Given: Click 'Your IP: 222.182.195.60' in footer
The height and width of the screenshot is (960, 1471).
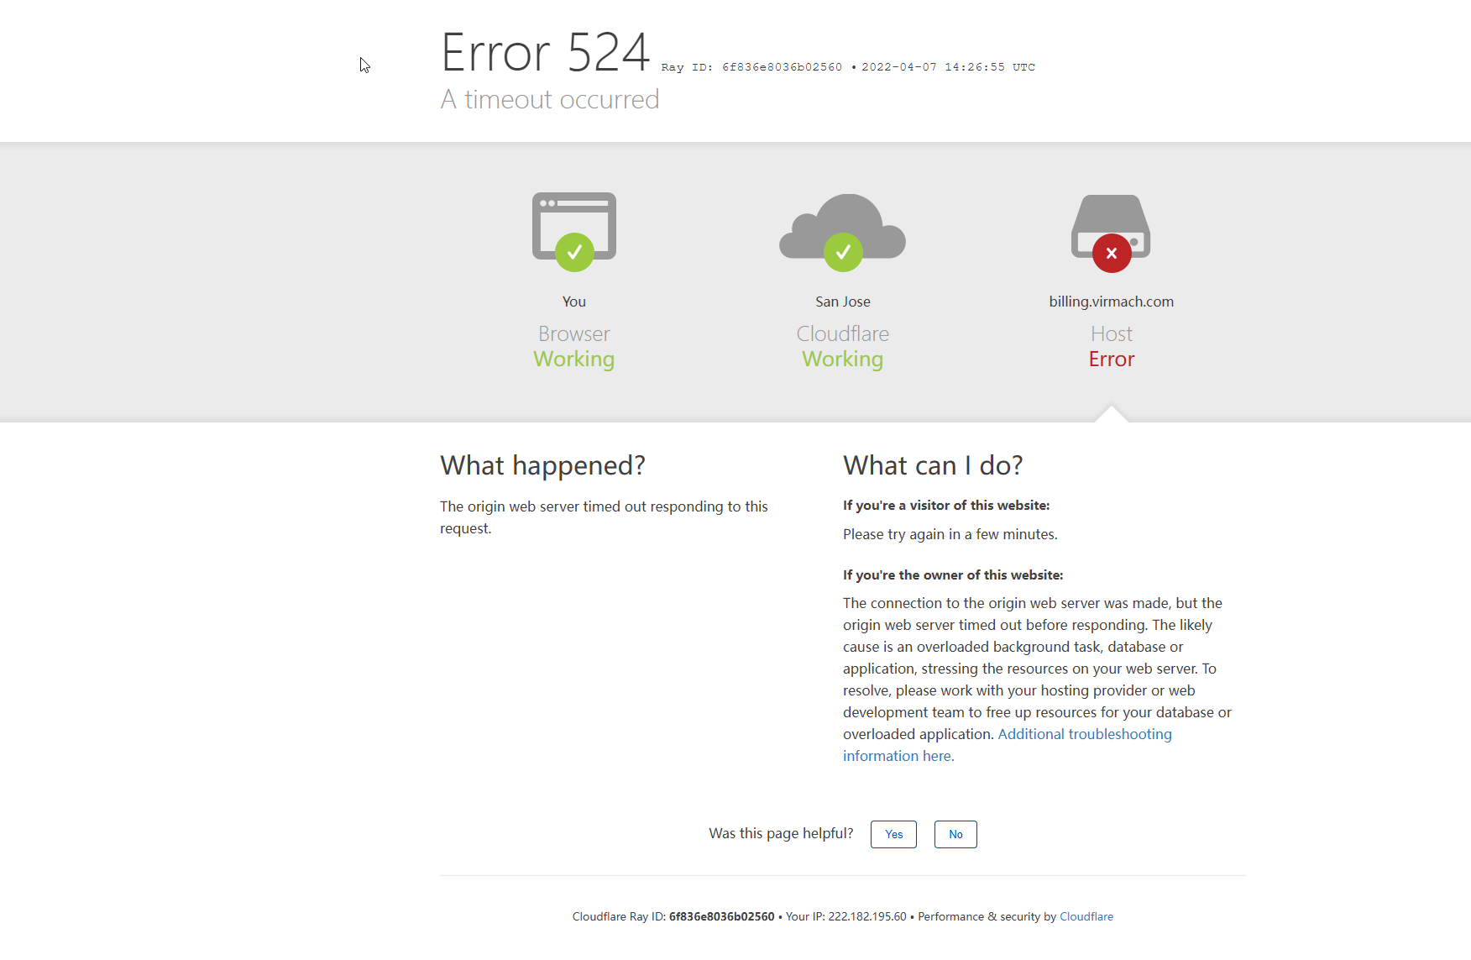Looking at the screenshot, I should 846,916.
